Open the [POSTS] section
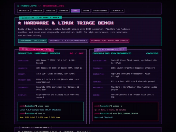 pos(51,11)
